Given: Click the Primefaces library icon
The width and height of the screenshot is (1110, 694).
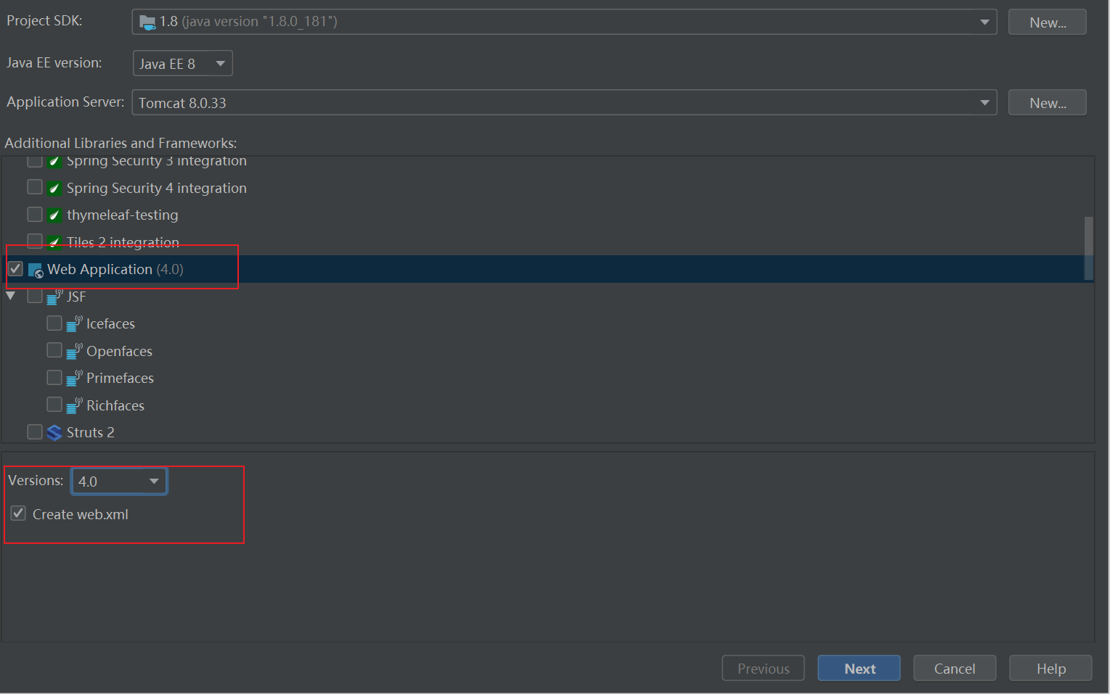Looking at the screenshot, I should [74, 379].
